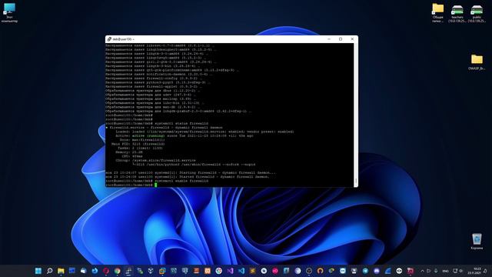The width and height of the screenshot is (492, 277).
Task: Click green 'active (running)' status text
Action: pos(148,135)
